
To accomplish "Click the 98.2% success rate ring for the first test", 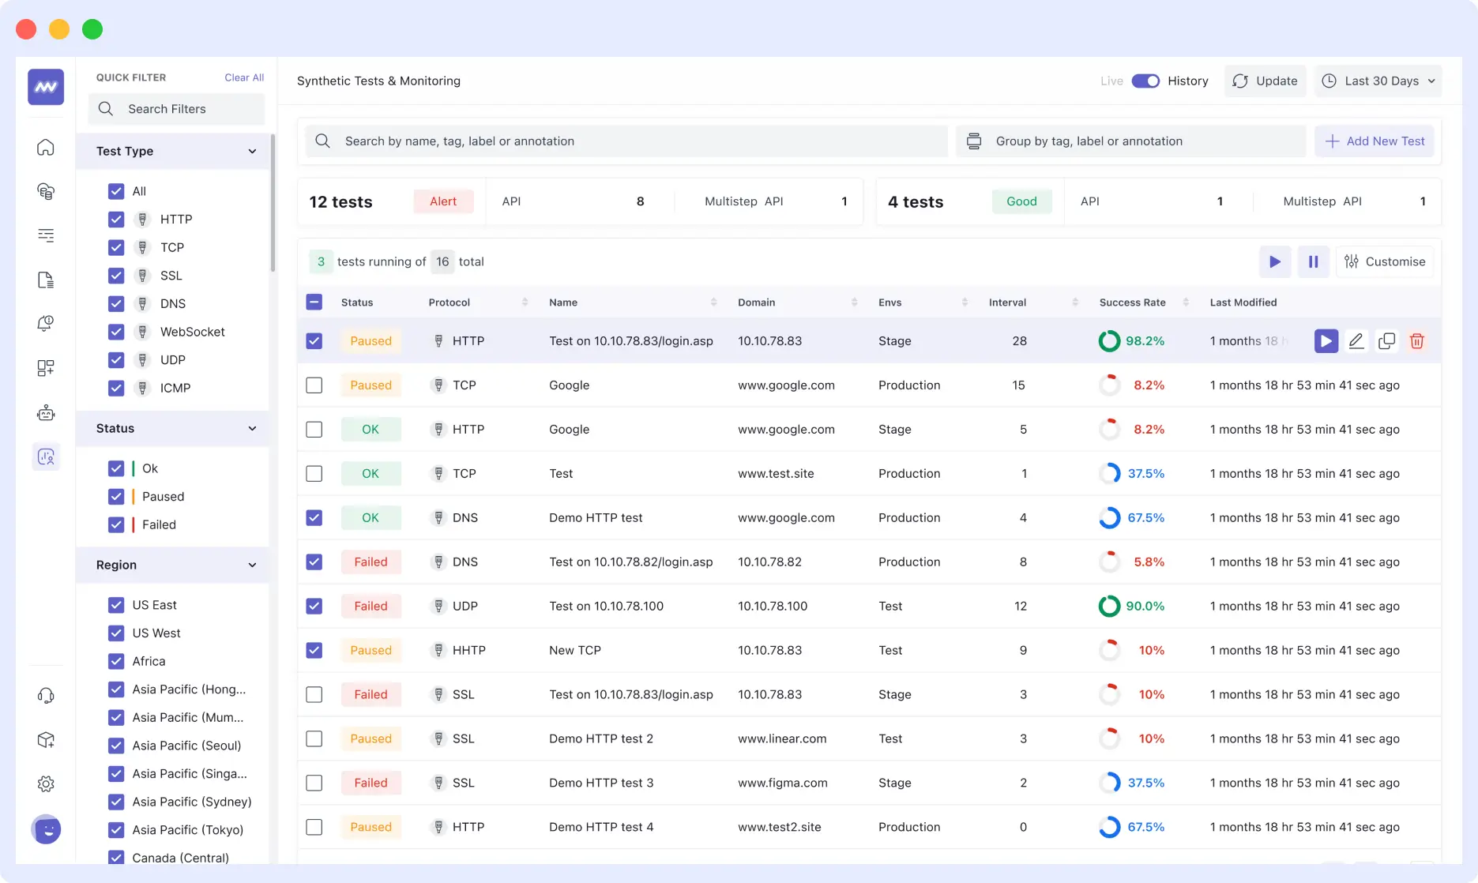I will tap(1109, 341).
